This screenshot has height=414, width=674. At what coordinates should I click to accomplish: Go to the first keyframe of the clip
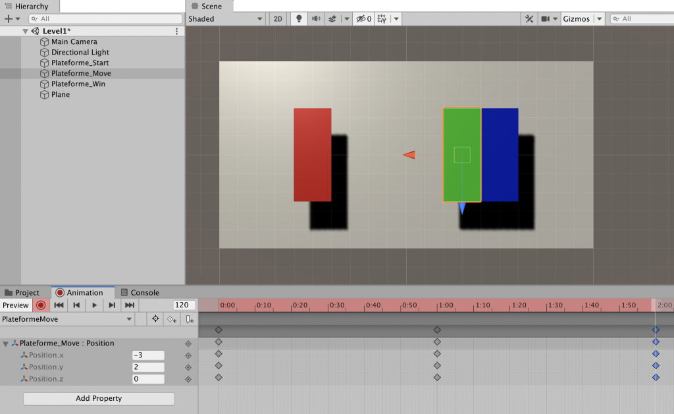(x=59, y=305)
